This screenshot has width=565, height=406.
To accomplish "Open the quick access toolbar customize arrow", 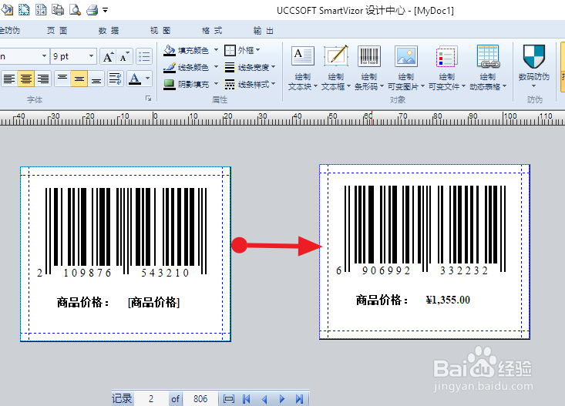I will click(106, 10).
